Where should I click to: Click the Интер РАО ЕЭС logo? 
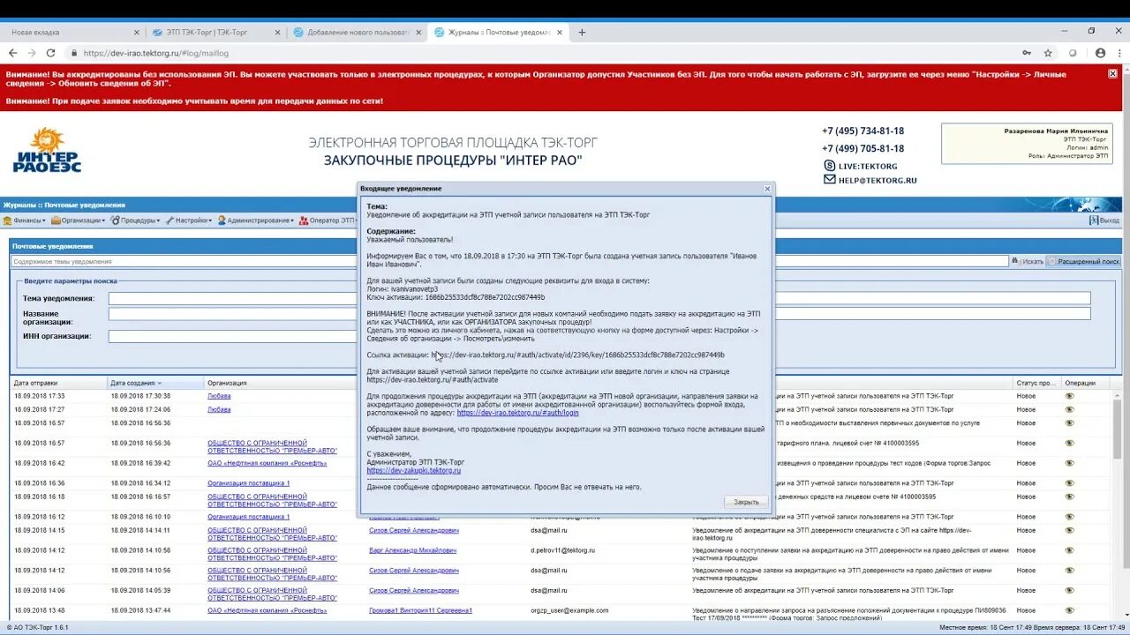tap(47, 151)
